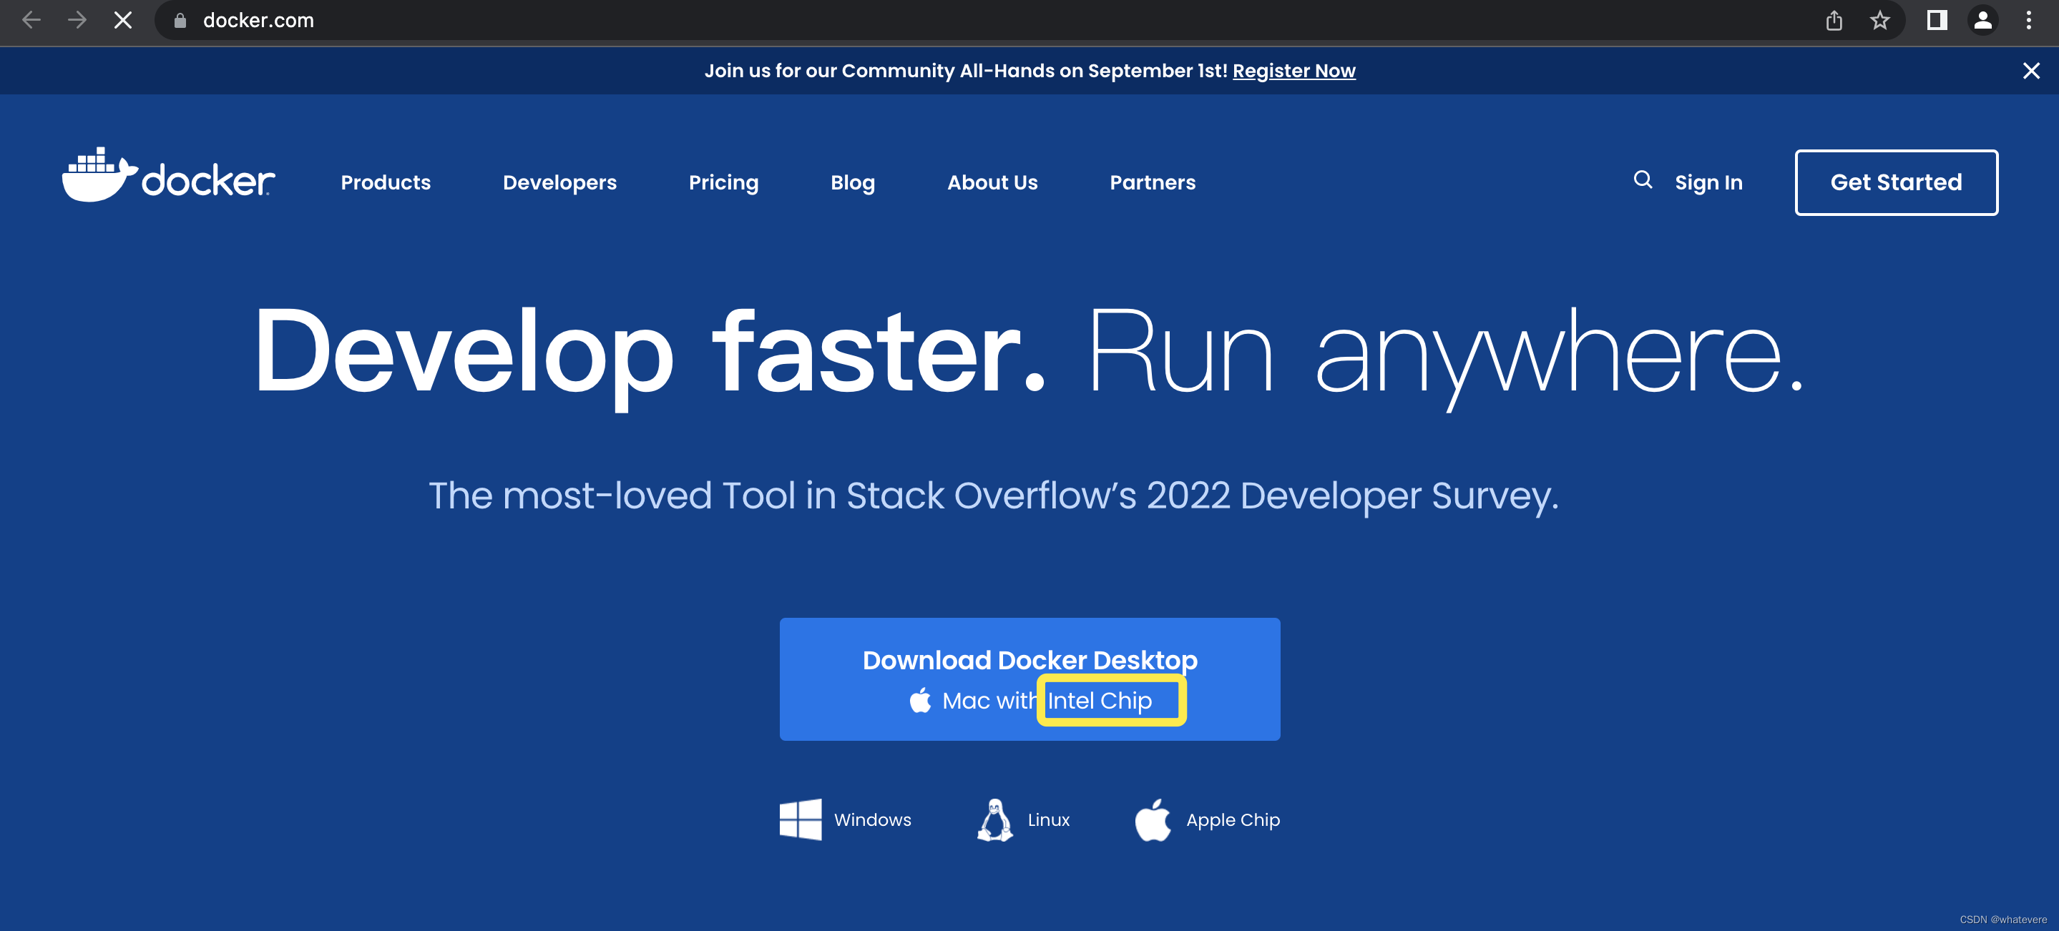Screen dimensions: 2059x931
Task: Open the side panel icon
Action: [x=1937, y=20]
